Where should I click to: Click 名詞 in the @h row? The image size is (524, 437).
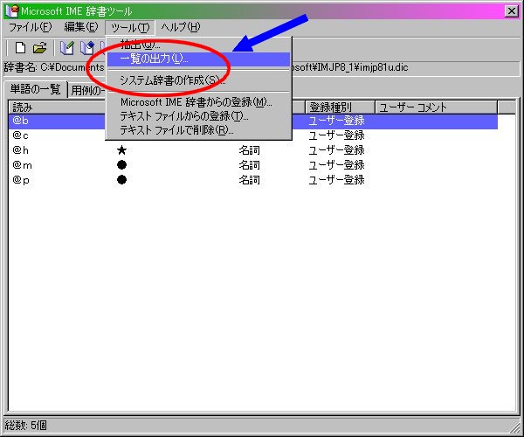249,150
